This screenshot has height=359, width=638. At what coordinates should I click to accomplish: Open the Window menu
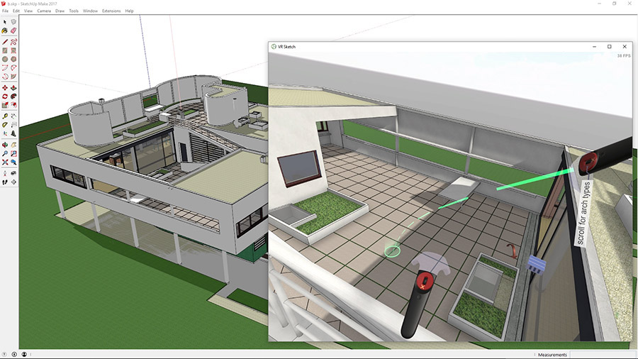[x=90, y=11]
